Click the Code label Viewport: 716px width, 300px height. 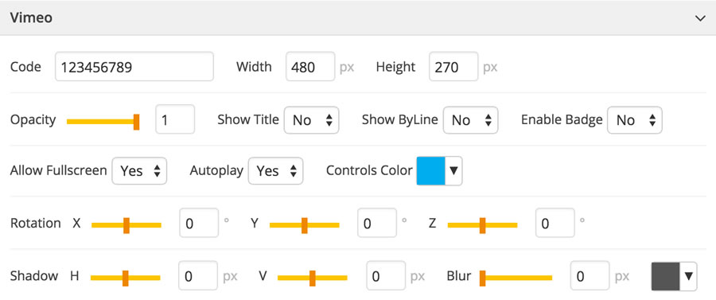[x=25, y=67]
